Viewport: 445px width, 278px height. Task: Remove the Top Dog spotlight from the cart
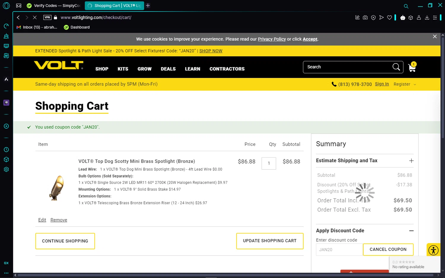pyautogui.click(x=59, y=220)
